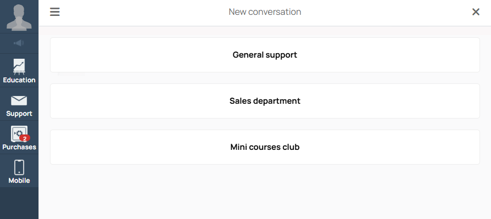The image size is (491, 219).
Task: Click the faint tab beneath General support card
Action: point(71,74)
